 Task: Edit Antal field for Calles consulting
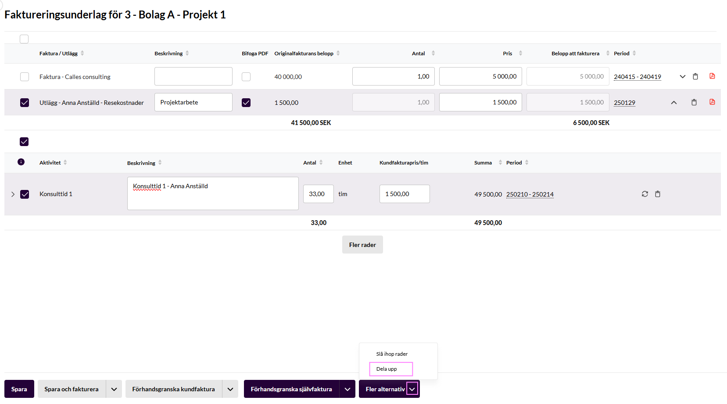[x=394, y=76]
